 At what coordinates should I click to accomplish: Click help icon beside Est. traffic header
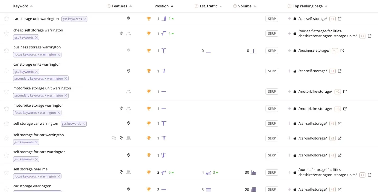[196, 6]
